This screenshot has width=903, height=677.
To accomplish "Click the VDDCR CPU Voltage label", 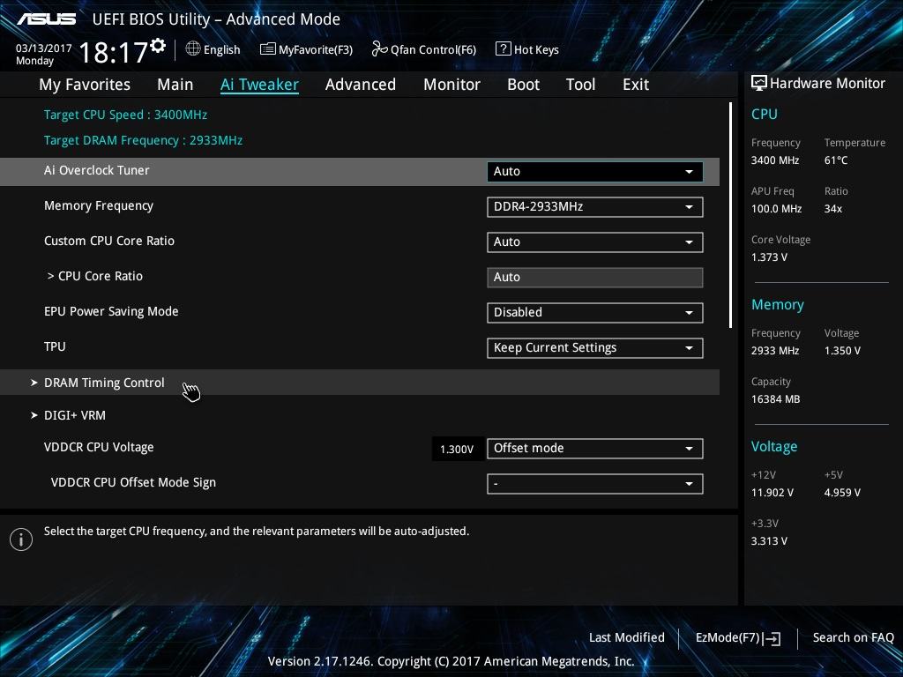I will coord(99,447).
